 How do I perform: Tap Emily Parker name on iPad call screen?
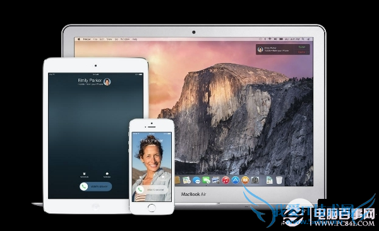(90, 80)
